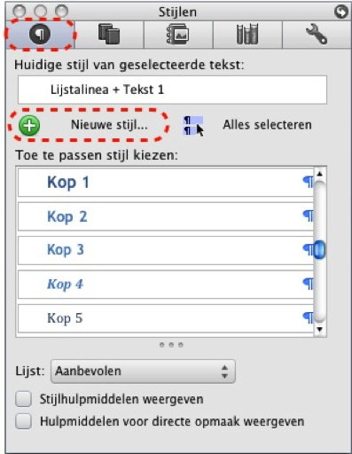Viewport: 352px width, 454px height.
Task: Enable Stijlhulpmiddelen weergeven checkbox
Action: click(23, 399)
